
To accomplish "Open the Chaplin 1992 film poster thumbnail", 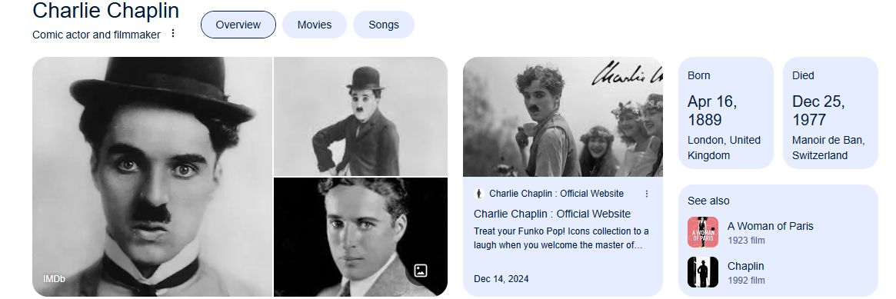I will click(x=703, y=272).
